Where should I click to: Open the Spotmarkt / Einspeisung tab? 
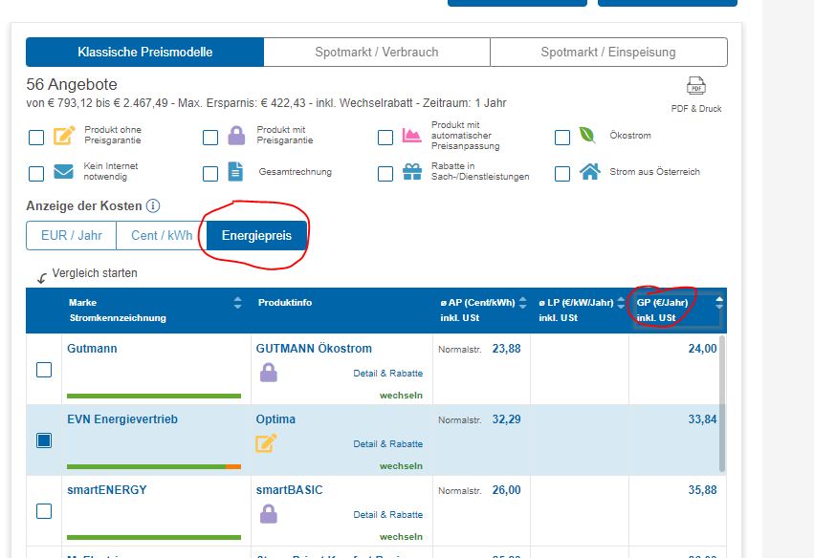point(608,52)
